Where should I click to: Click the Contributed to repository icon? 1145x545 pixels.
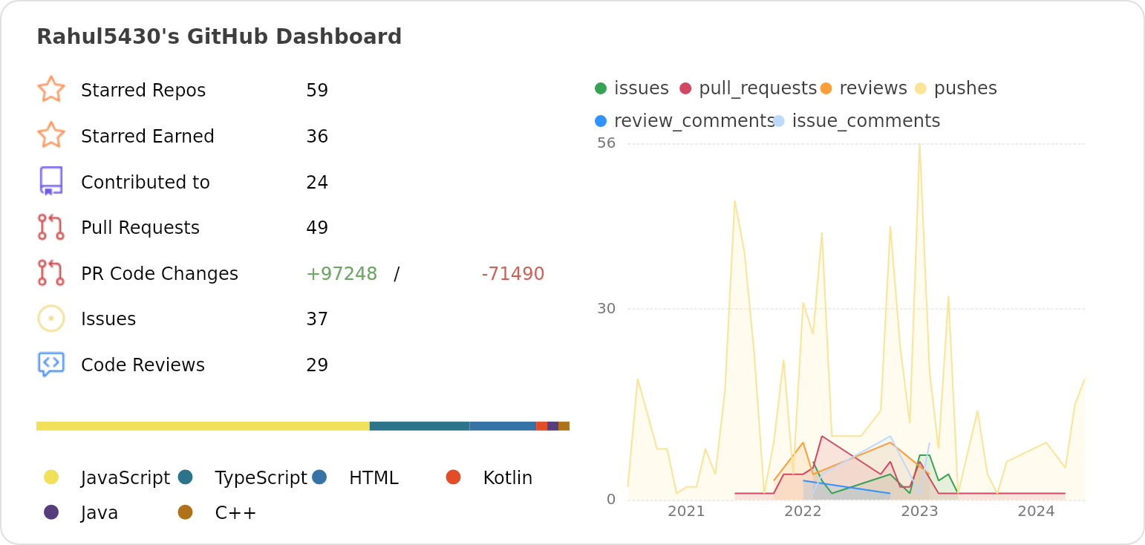pos(51,181)
